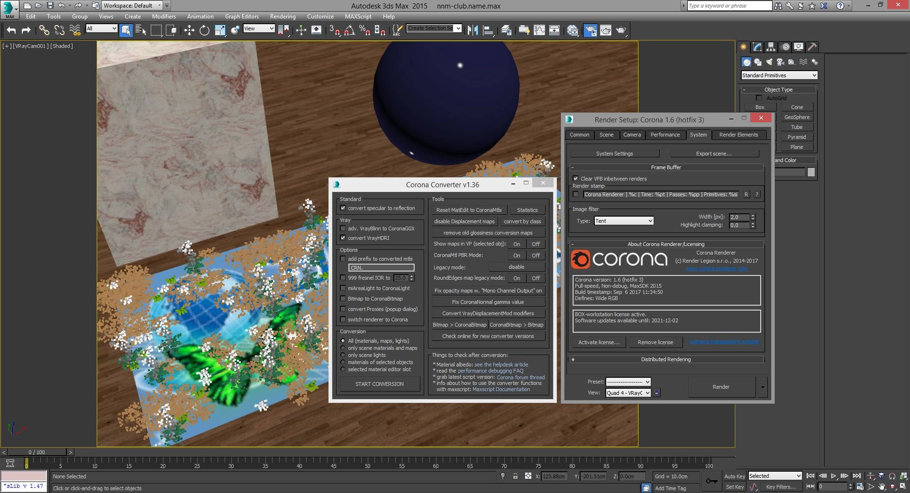
Task: Switch to the Performance tab
Action: [x=665, y=135]
